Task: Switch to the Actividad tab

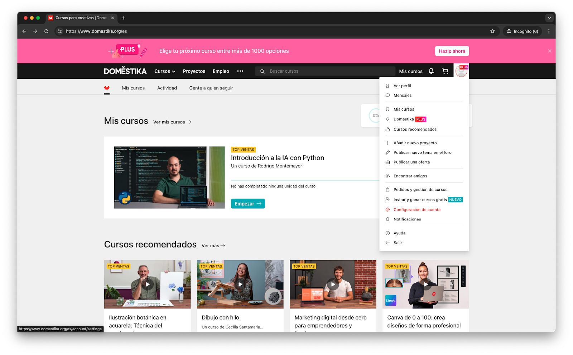Action: pyautogui.click(x=167, y=88)
